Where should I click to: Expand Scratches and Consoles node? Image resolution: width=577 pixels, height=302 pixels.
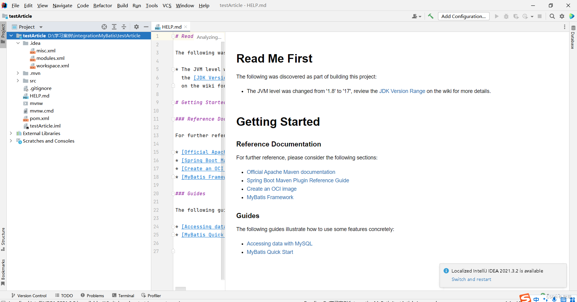coord(11,141)
